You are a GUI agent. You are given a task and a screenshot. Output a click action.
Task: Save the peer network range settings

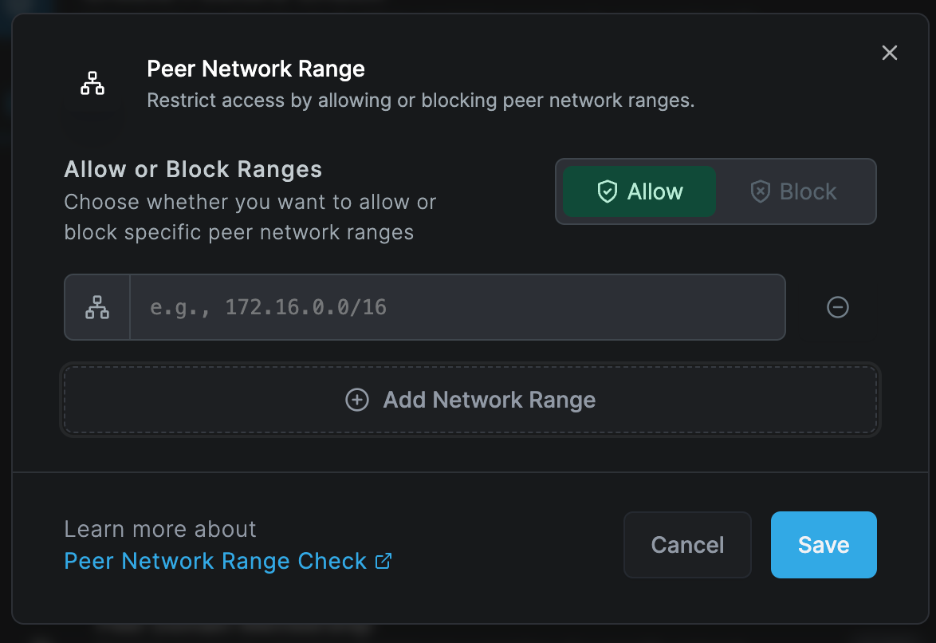[x=824, y=545]
